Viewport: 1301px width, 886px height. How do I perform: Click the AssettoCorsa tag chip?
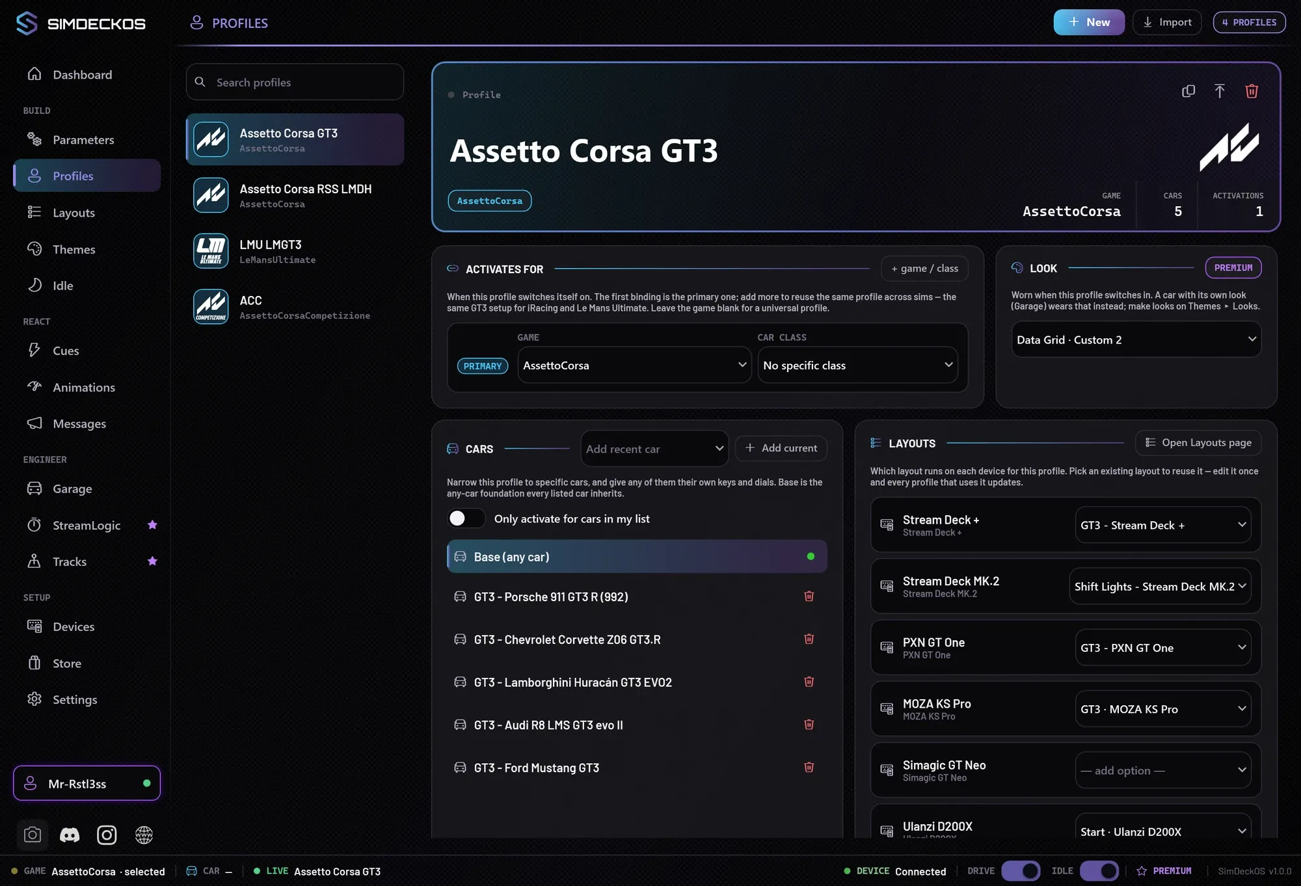(489, 201)
